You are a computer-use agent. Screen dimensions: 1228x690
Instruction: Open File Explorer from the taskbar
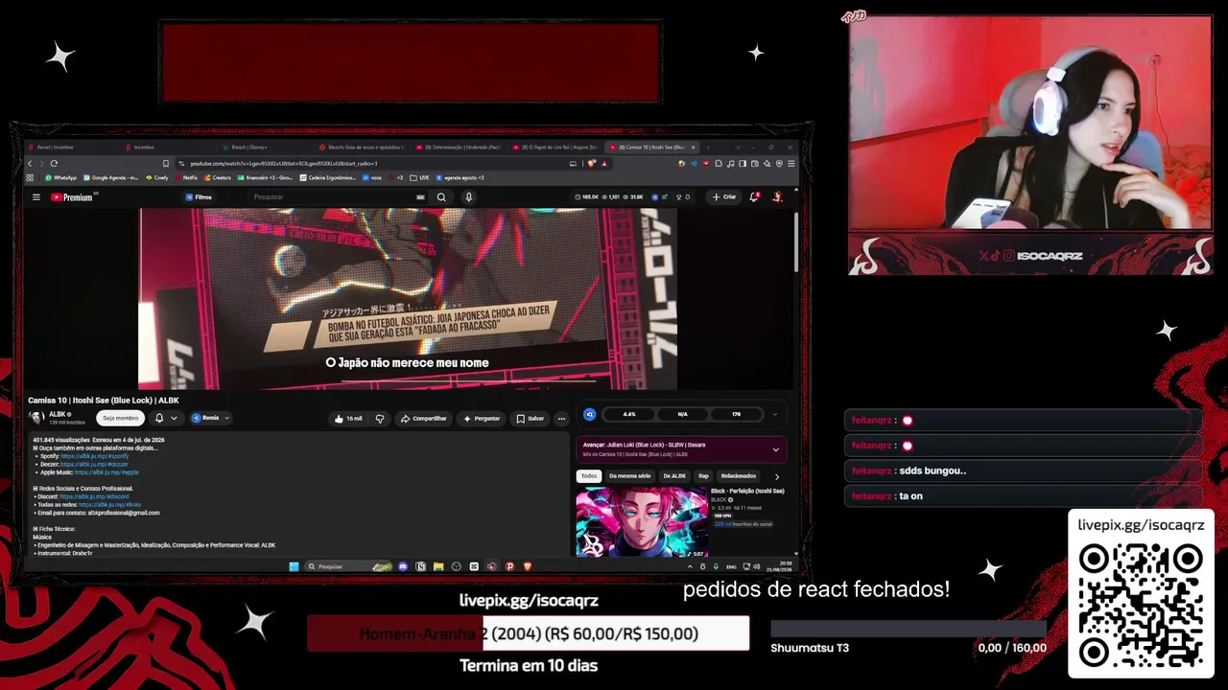coord(438,566)
